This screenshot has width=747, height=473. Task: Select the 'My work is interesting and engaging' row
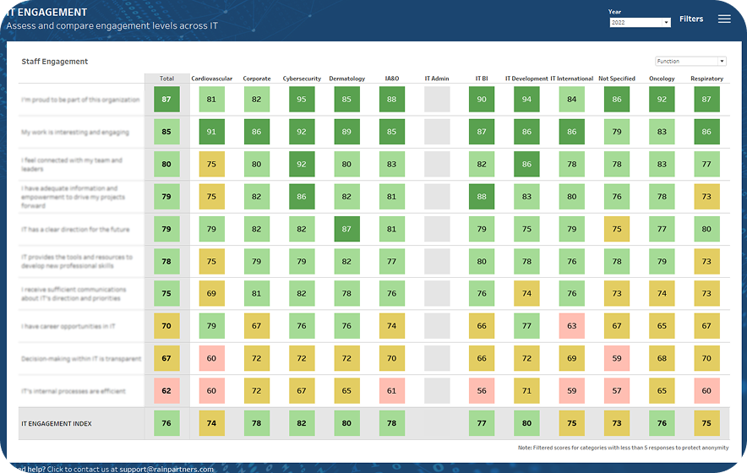(74, 132)
